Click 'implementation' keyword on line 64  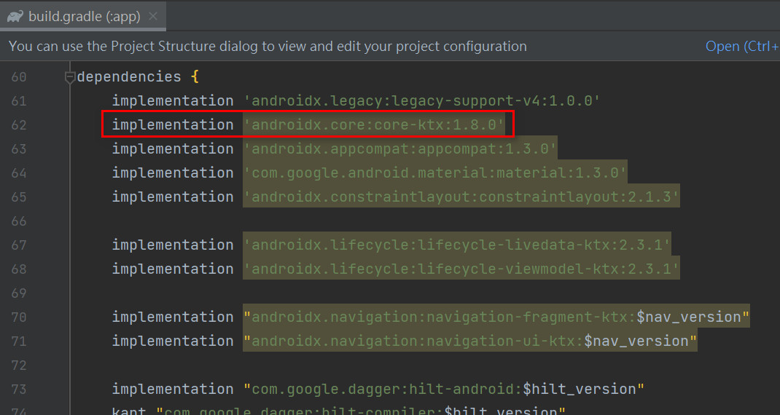click(x=173, y=173)
